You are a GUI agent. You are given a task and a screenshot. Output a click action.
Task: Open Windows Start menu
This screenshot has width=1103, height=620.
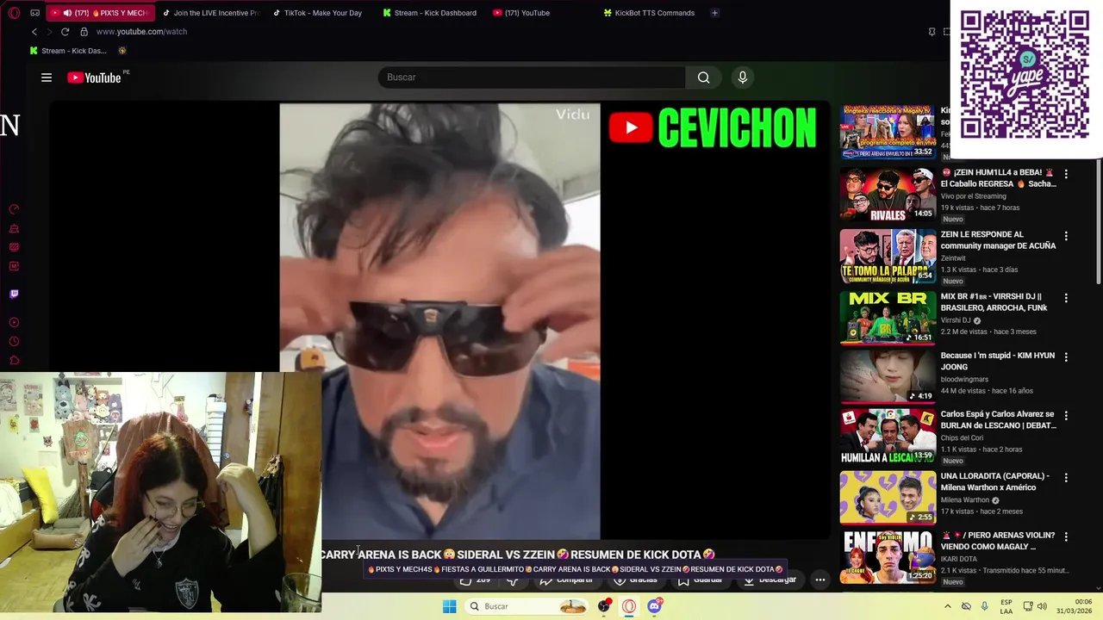point(449,606)
